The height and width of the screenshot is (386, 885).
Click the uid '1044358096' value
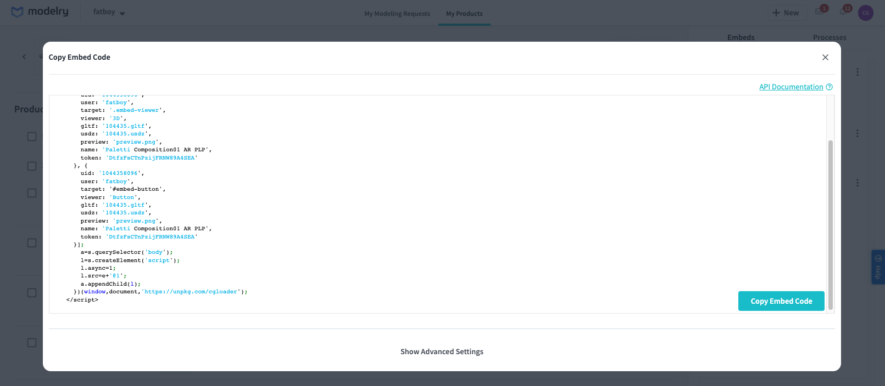[120, 173]
